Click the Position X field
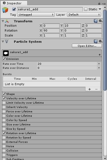Viewport: 107px width, 160px height. pos(51,26)
